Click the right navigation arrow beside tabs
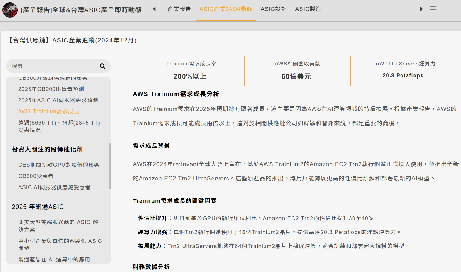Viewport: 461px width, 272px height. (421, 9)
